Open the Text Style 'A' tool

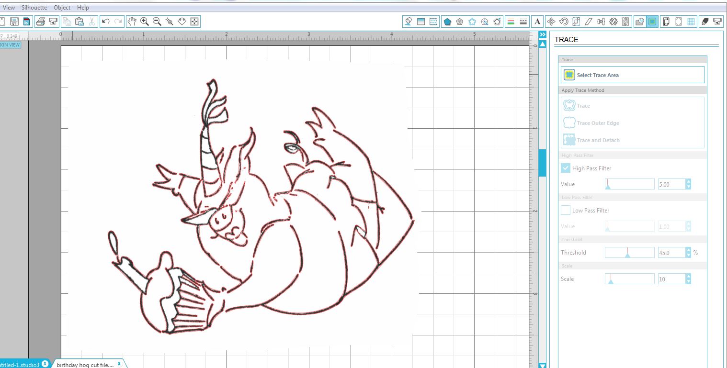click(537, 22)
